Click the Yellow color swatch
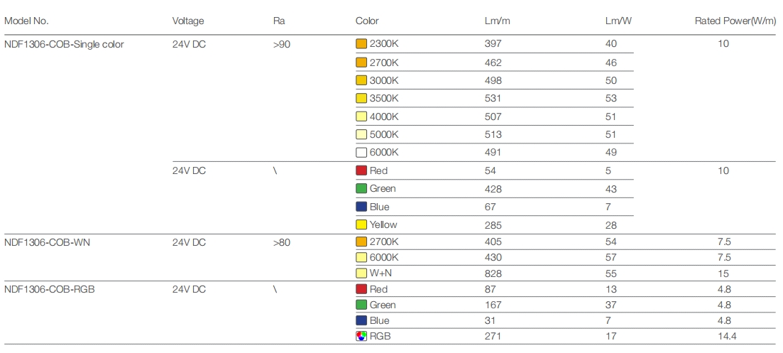 361,224
